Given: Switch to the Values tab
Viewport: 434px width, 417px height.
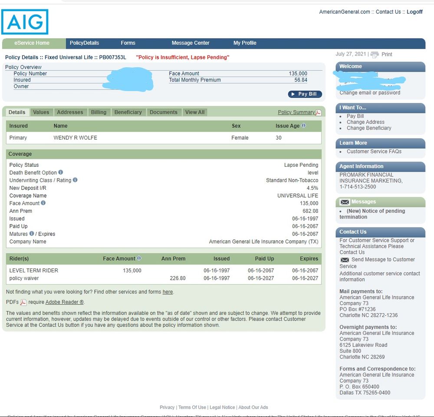Looking at the screenshot, I should [x=41, y=112].
